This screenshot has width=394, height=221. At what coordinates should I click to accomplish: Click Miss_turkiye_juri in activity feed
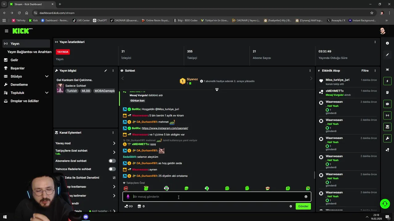[337, 80]
